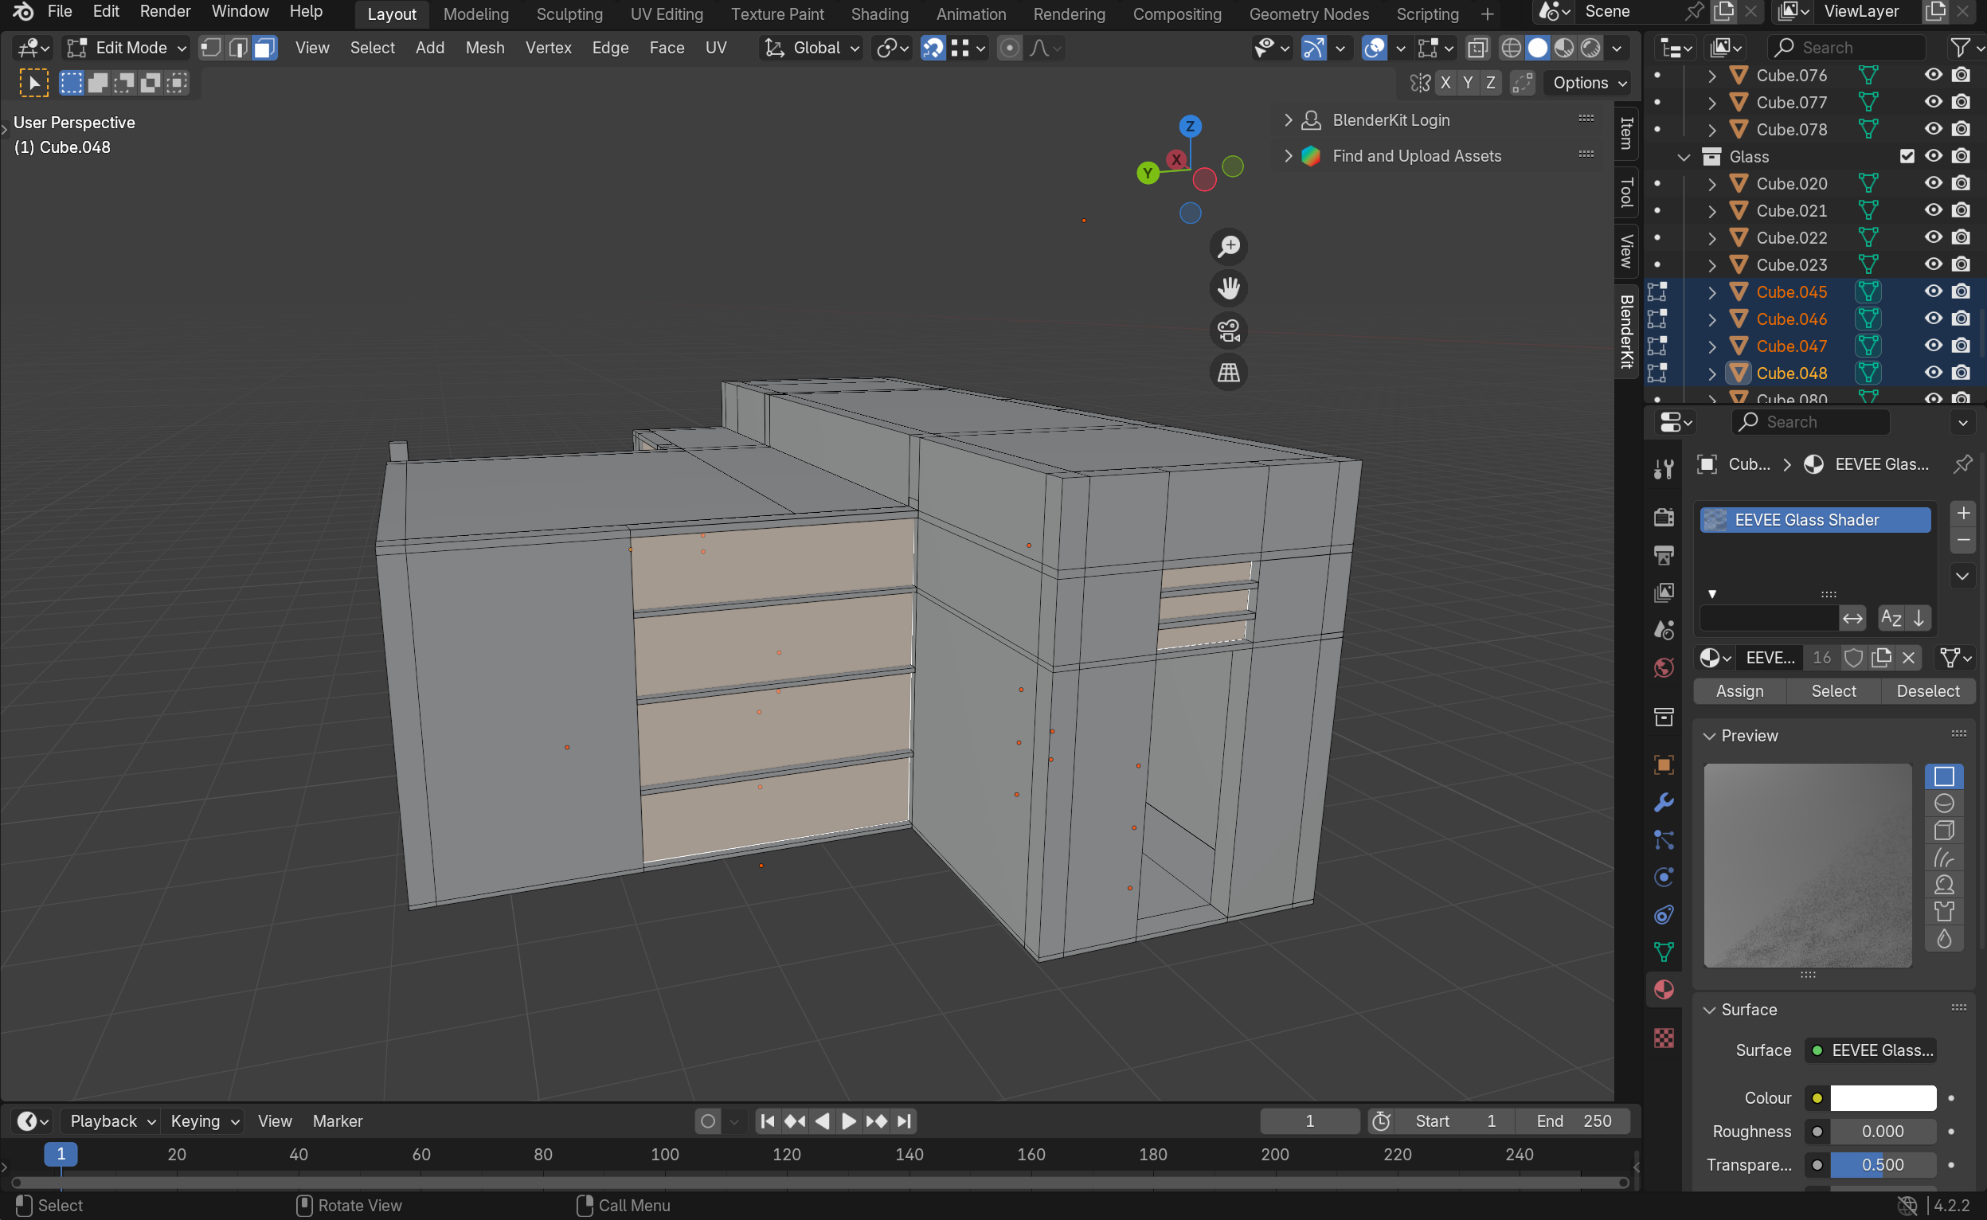The width and height of the screenshot is (1987, 1220).
Task: Play animation in timeline
Action: click(x=849, y=1120)
